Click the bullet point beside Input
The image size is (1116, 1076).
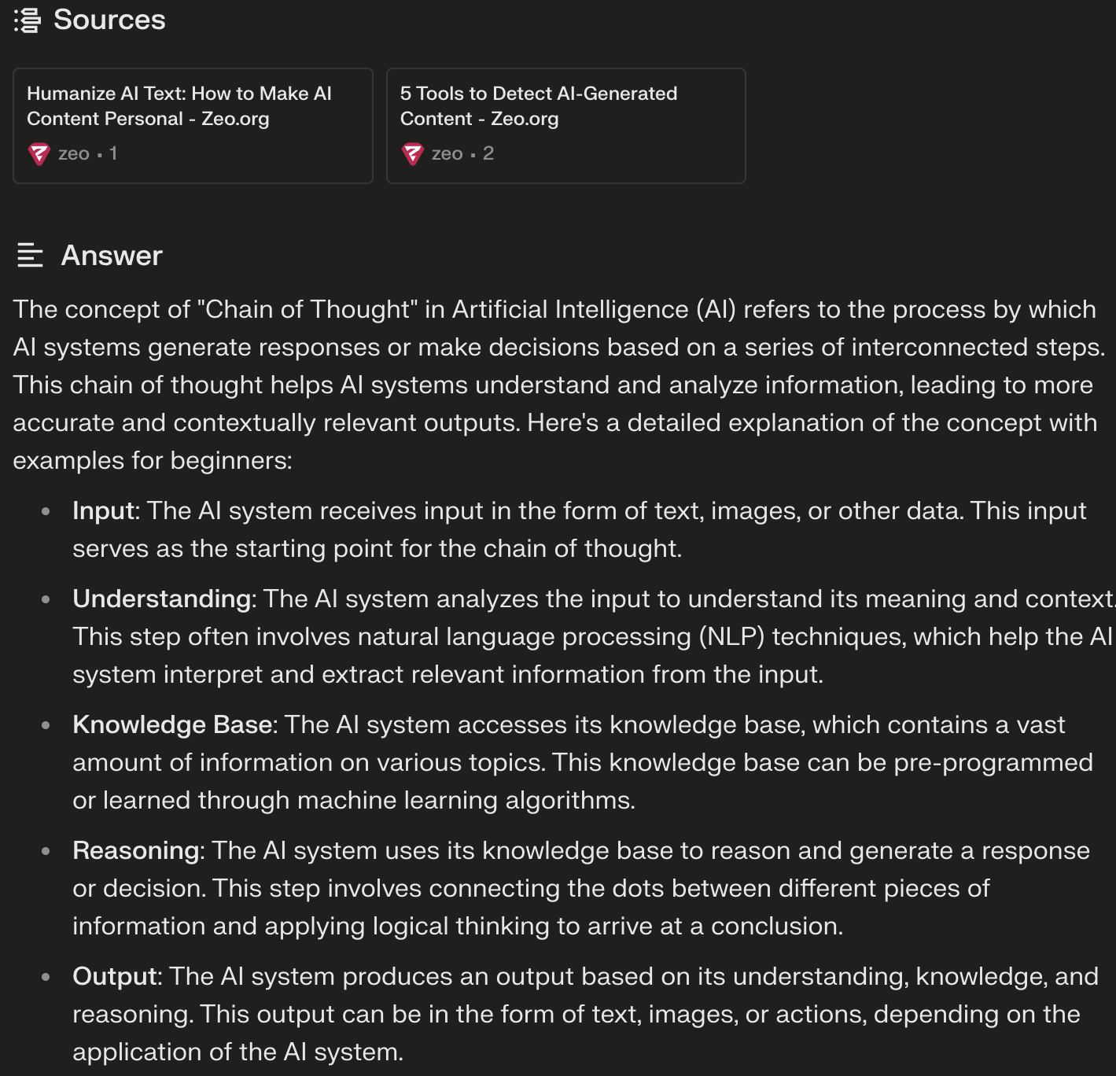coord(46,511)
